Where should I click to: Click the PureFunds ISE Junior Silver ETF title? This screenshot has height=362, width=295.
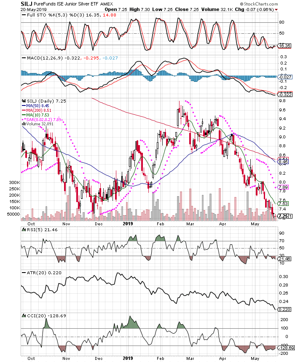[x=67, y=4]
